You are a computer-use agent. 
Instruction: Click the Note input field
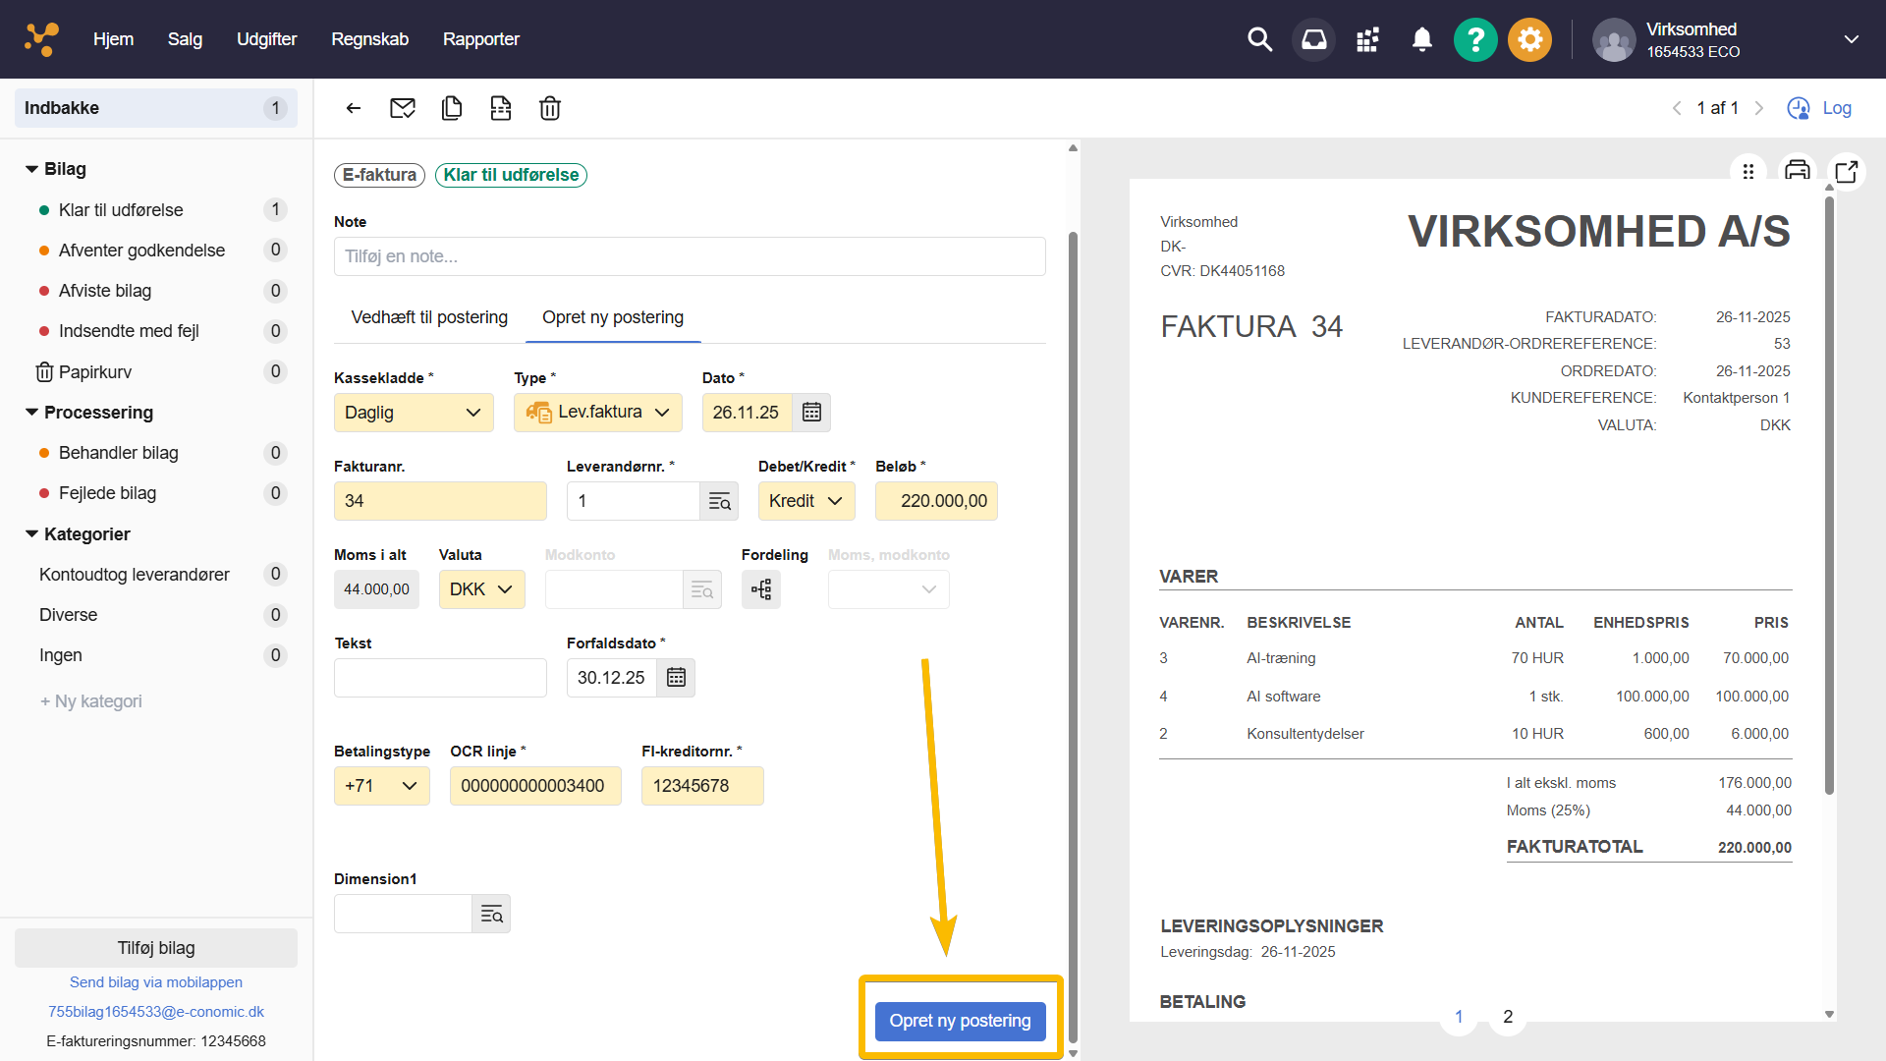tap(690, 256)
